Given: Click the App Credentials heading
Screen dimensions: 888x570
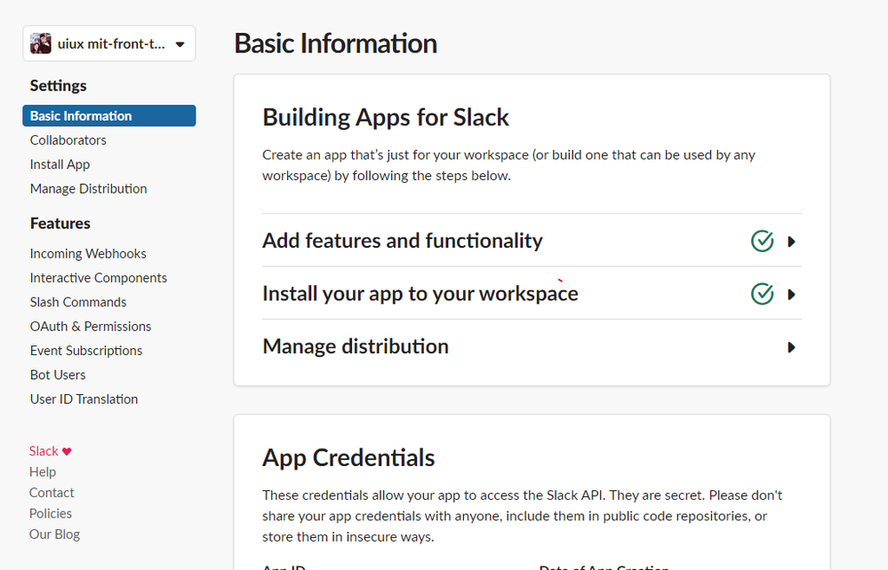Looking at the screenshot, I should tap(348, 458).
